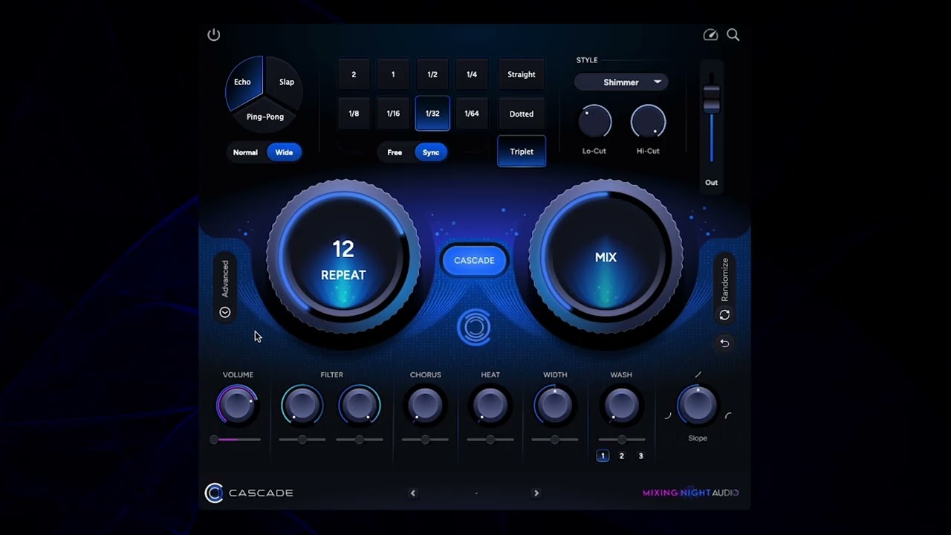Switch stereo mode to Normal
Screen dimensions: 951x535
point(245,152)
